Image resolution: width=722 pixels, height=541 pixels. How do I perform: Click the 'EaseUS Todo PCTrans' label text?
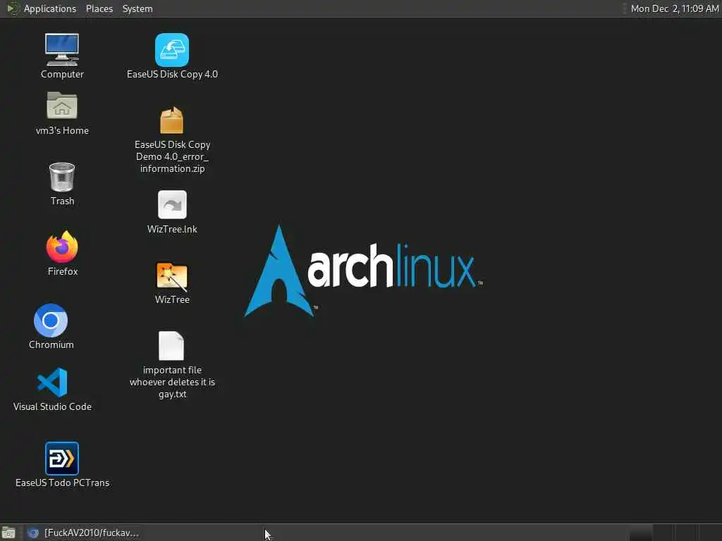[63, 483]
